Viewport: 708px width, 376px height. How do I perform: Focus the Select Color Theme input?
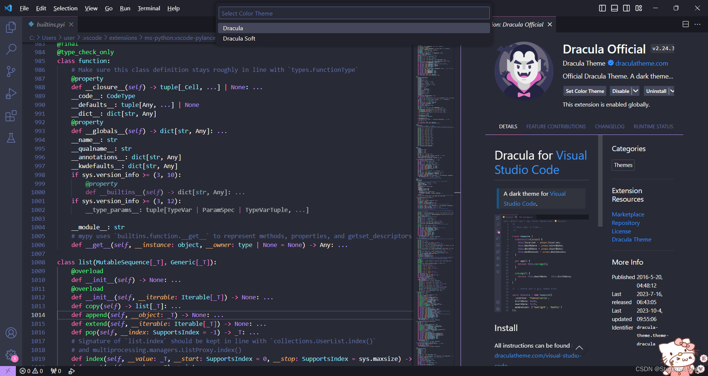pyautogui.click(x=354, y=13)
